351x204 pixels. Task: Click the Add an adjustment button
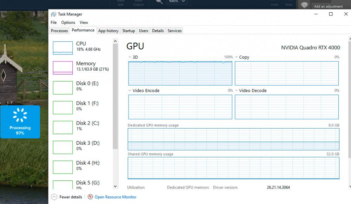click(x=328, y=6)
